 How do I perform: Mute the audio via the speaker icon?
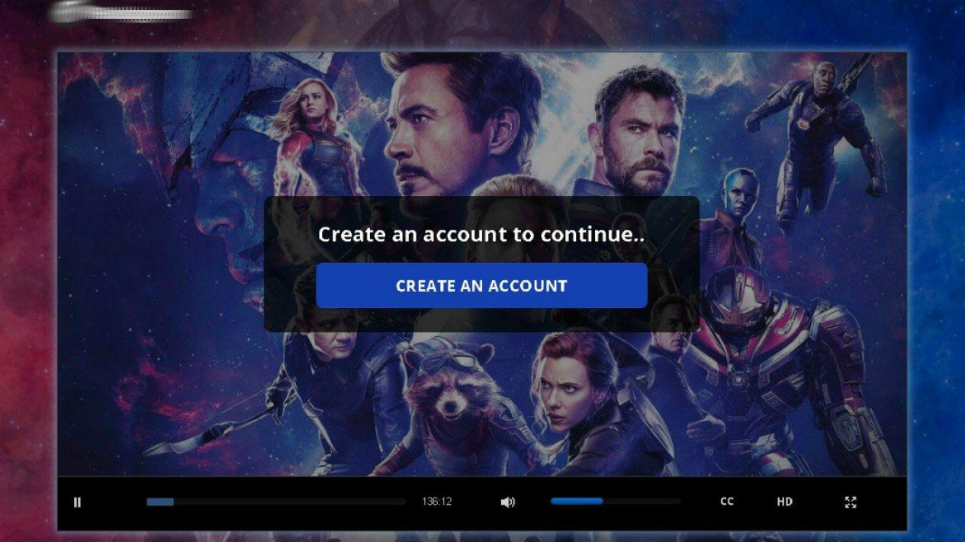click(507, 502)
